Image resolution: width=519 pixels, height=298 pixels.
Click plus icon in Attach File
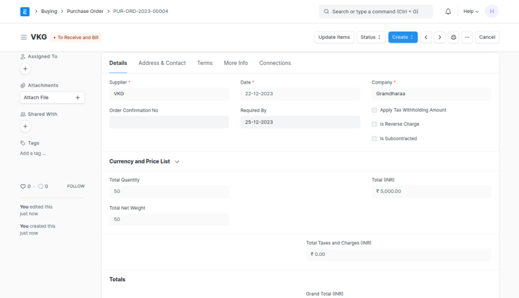coord(78,97)
